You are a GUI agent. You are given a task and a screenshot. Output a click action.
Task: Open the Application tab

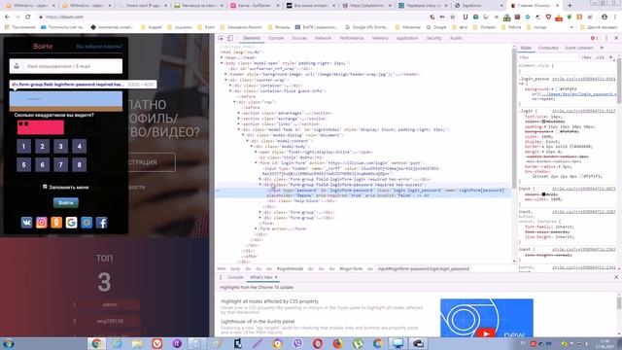pos(407,38)
